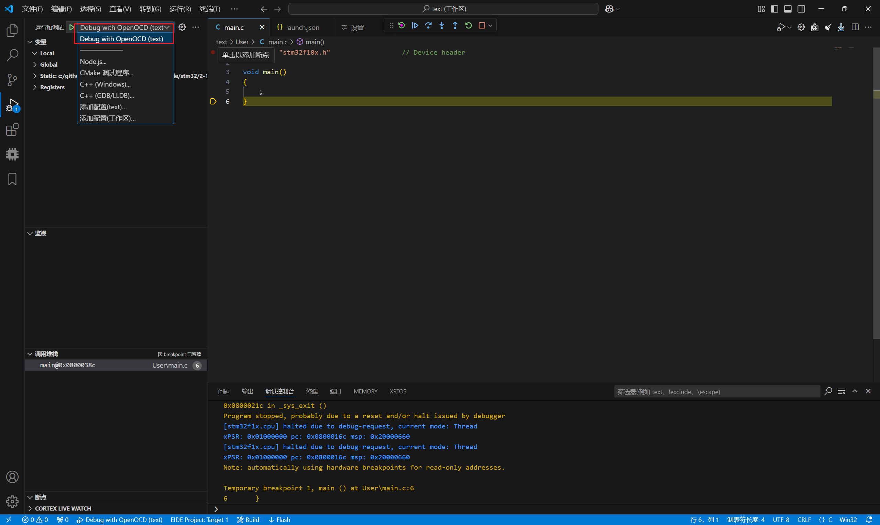Image resolution: width=880 pixels, height=525 pixels.
Task: Click Flash in the status bar
Action: (x=279, y=520)
